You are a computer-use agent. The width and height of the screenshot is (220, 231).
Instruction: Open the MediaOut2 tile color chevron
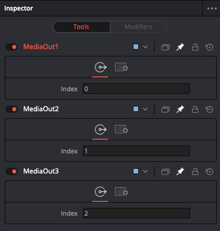(x=145, y=109)
